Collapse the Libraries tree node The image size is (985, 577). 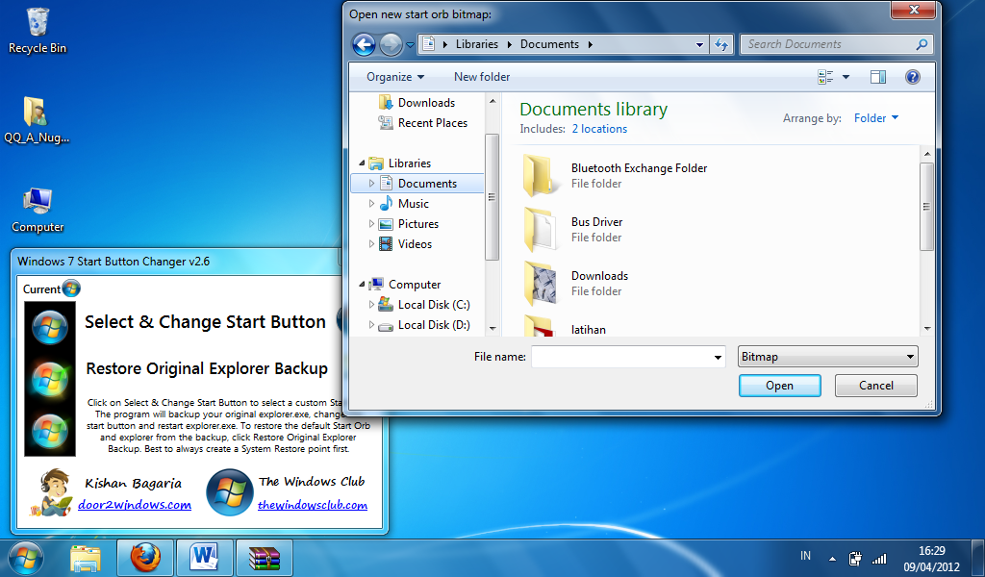[x=362, y=163]
